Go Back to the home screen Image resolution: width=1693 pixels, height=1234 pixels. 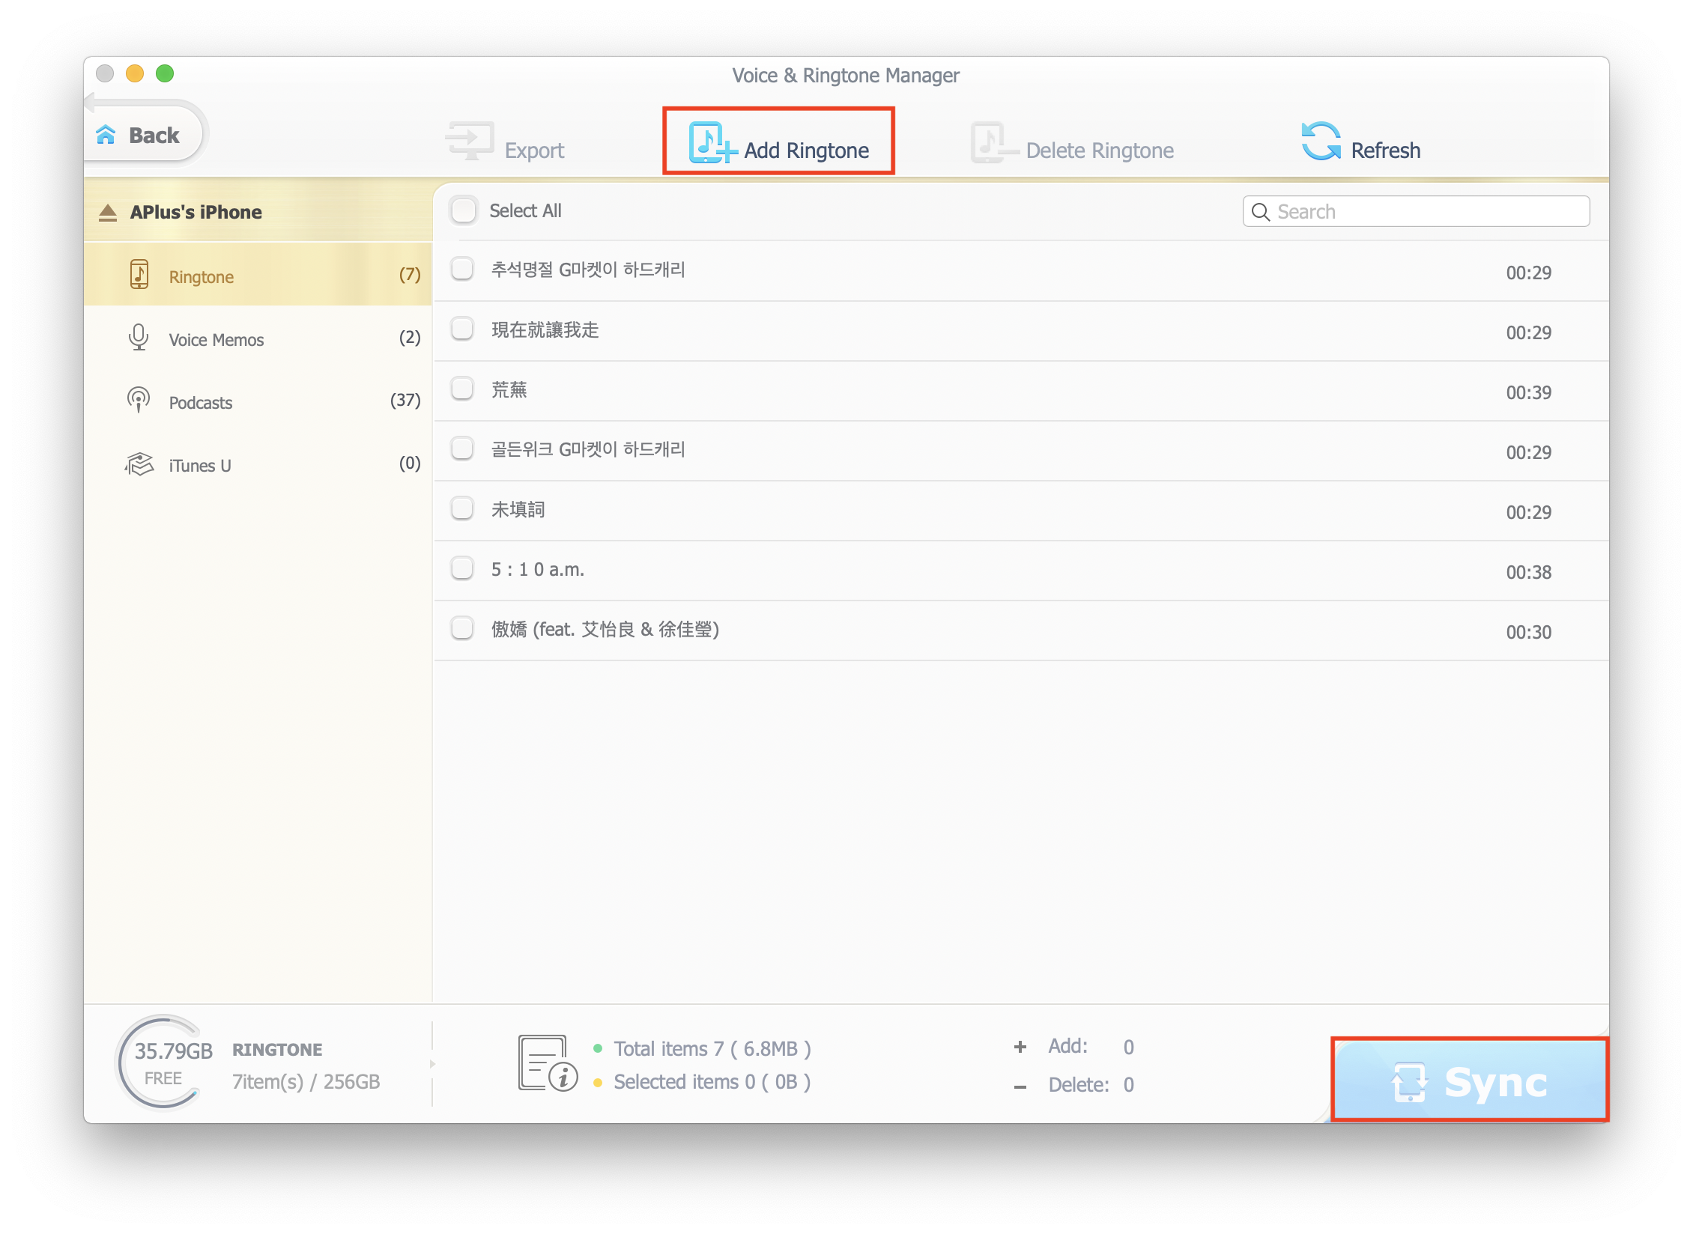(x=145, y=135)
